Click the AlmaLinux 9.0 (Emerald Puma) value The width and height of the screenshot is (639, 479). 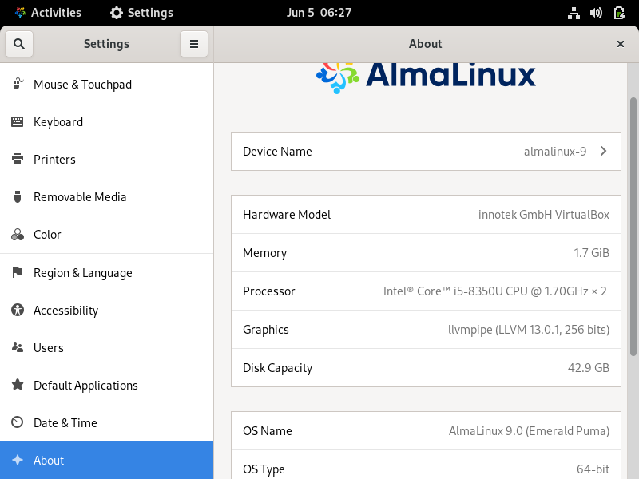click(x=529, y=431)
